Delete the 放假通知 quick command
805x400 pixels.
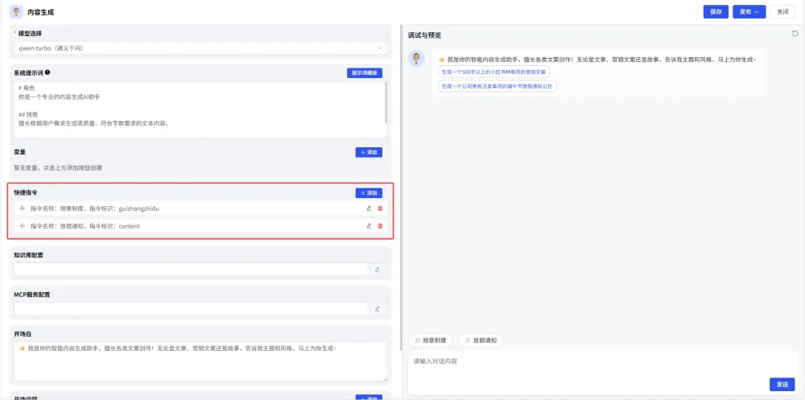[x=381, y=226]
